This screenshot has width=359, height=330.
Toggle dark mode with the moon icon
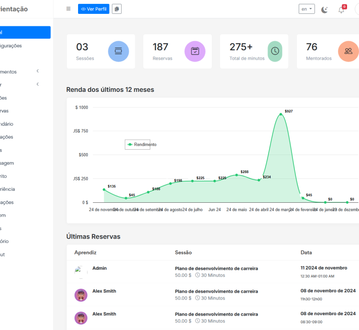pos(325,10)
